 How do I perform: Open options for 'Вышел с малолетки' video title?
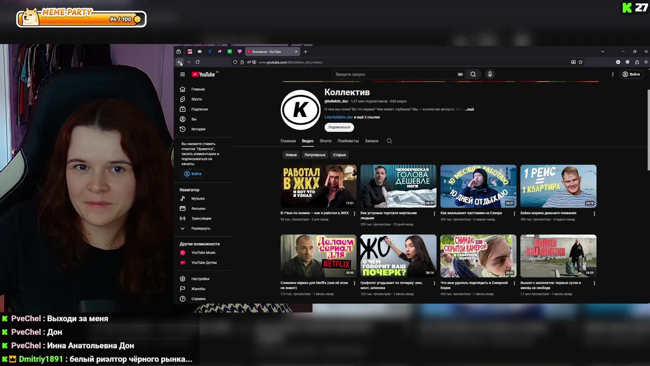pos(594,283)
